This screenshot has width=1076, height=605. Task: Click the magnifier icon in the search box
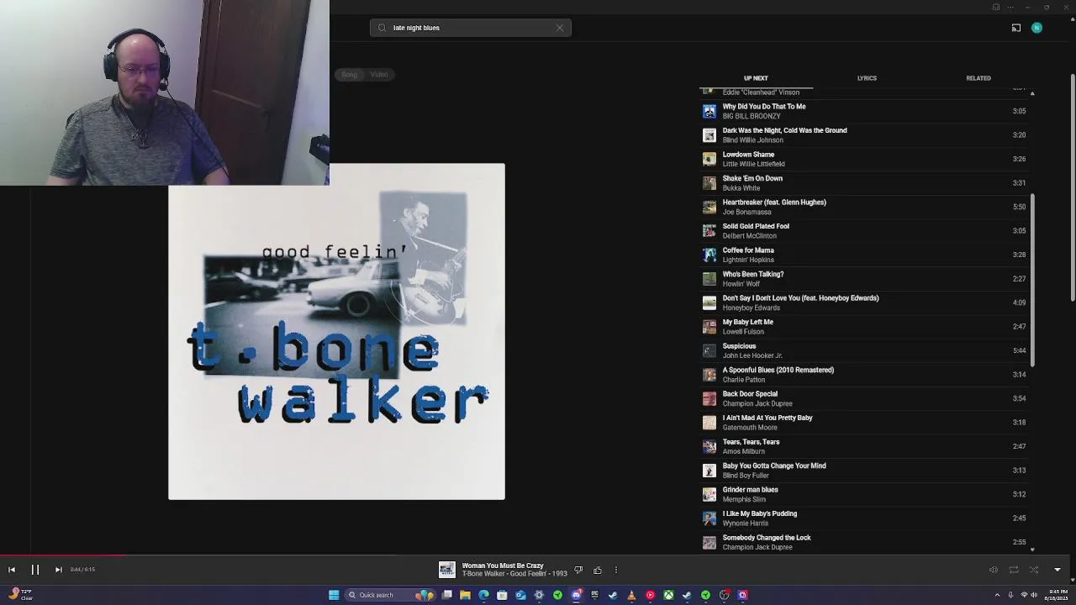click(x=382, y=28)
